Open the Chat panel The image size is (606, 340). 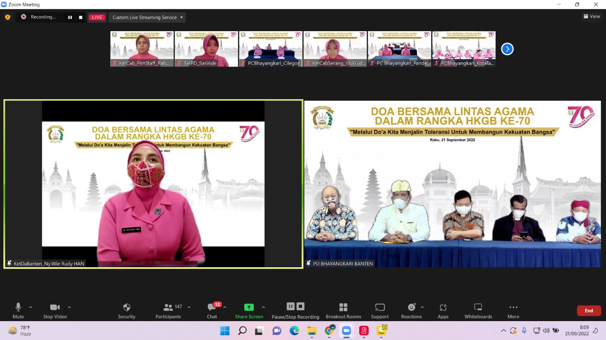(212, 310)
